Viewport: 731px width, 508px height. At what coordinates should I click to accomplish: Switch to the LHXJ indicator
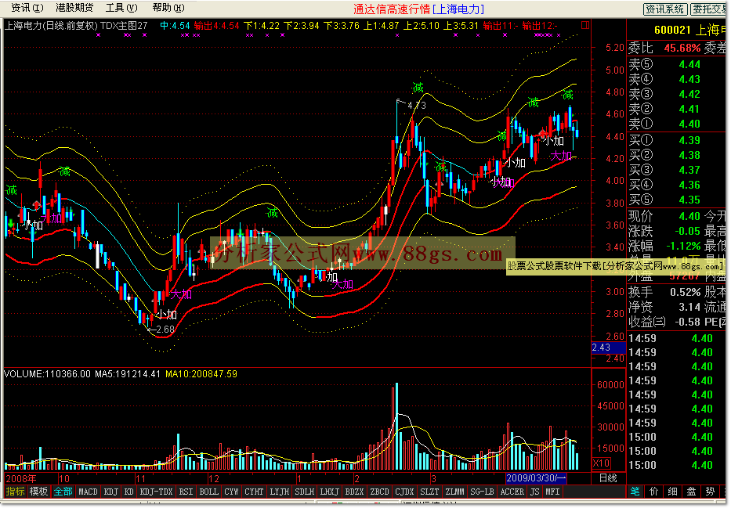pyautogui.click(x=330, y=492)
